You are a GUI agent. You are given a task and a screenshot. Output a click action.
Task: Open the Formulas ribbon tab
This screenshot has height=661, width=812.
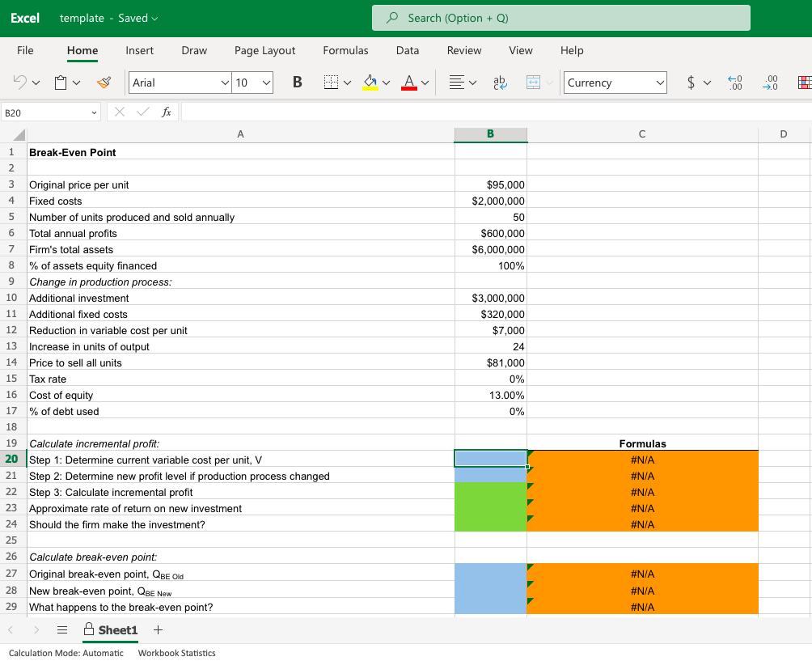345,50
